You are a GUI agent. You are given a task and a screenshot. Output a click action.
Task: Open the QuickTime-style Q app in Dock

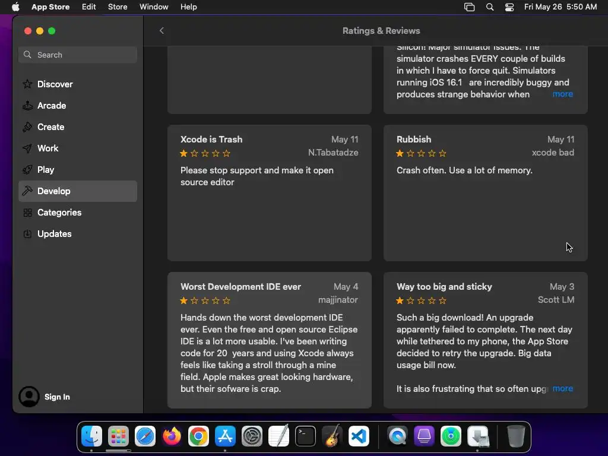397,436
